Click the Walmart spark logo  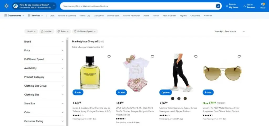6,6
